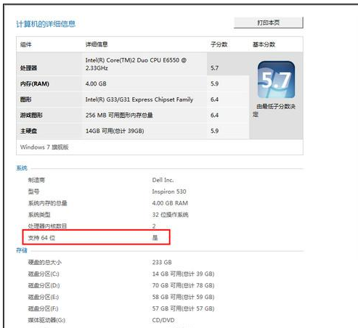Click the 系统 section heading
The height and width of the screenshot is (328, 358).
(22, 168)
